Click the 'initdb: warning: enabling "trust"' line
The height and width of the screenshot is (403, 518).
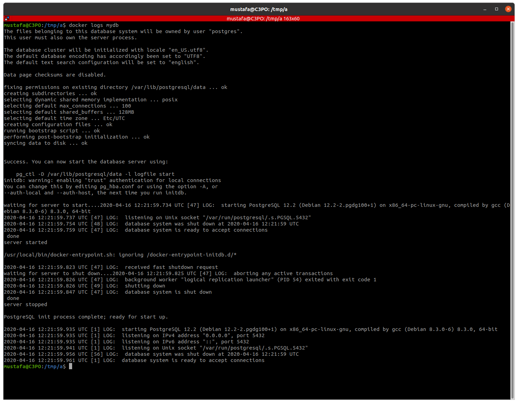click(x=112, y=180)
